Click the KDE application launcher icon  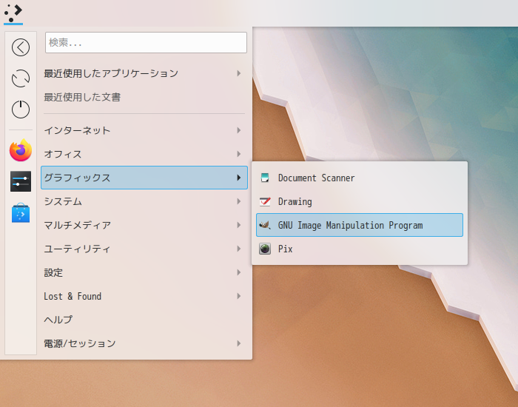point(13,13)
